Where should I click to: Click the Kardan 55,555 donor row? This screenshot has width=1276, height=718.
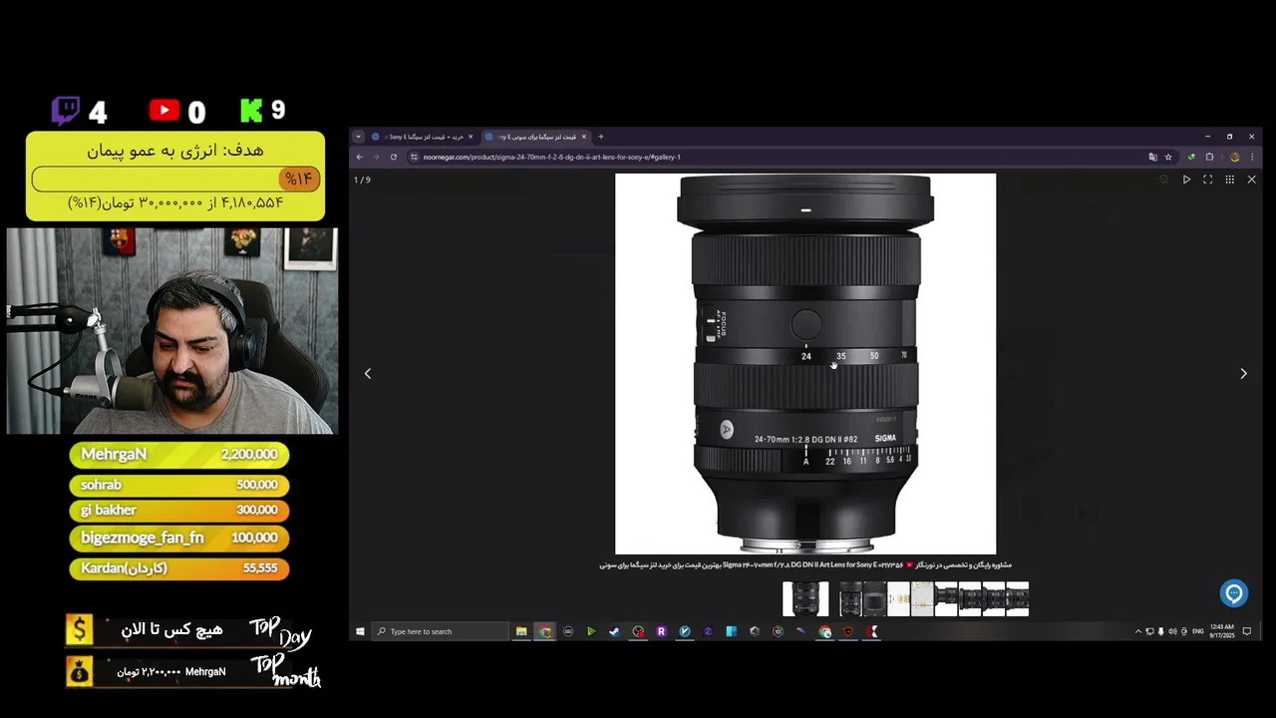click(179, 568)
